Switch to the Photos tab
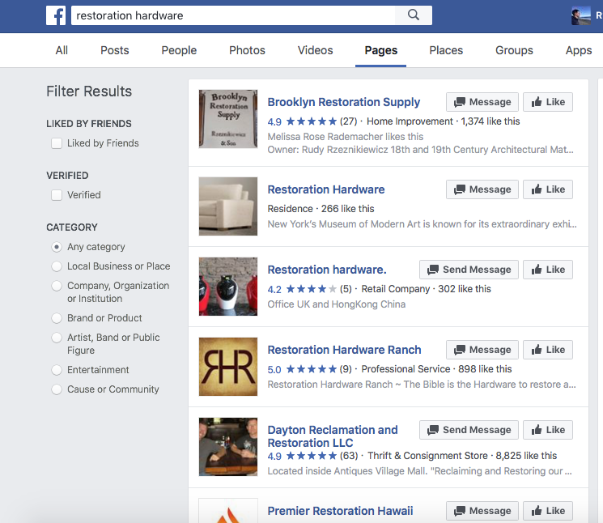The height and width of the screenshot is (523, 603). pos(247,50)
